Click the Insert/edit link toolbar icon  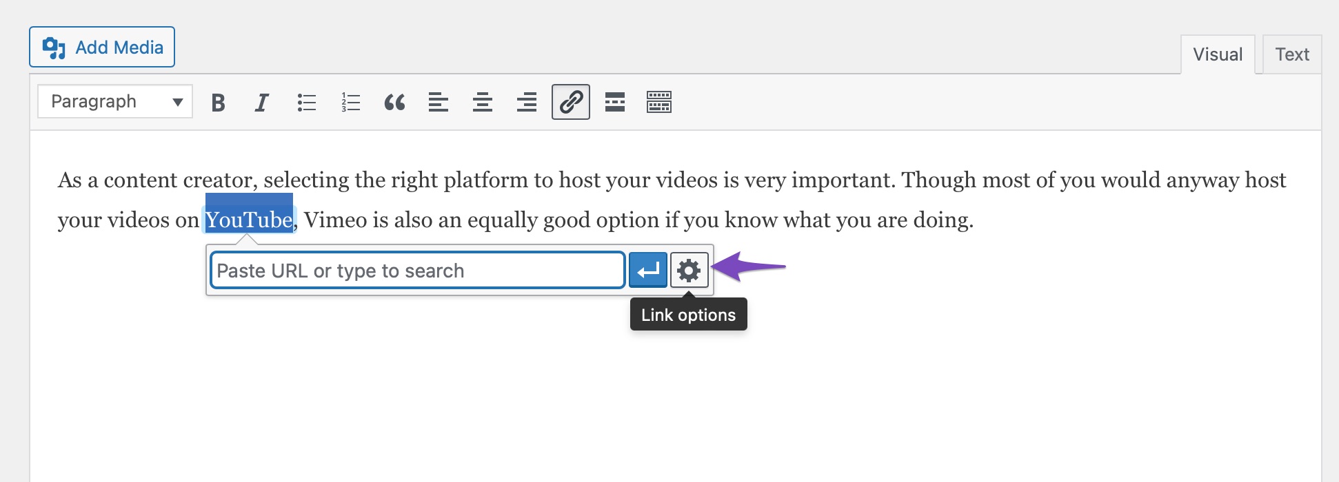571,102
